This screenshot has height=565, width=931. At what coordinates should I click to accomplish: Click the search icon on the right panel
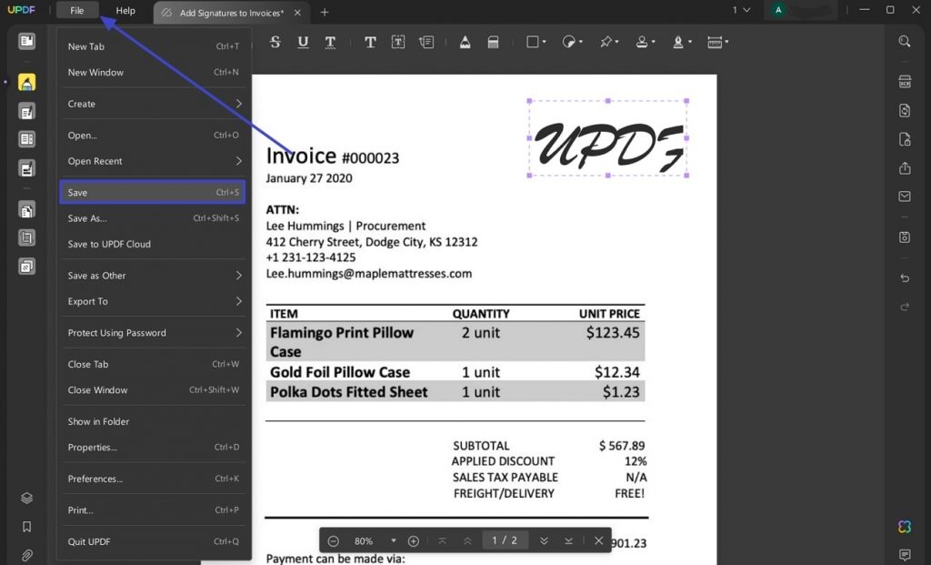point(904,41)
